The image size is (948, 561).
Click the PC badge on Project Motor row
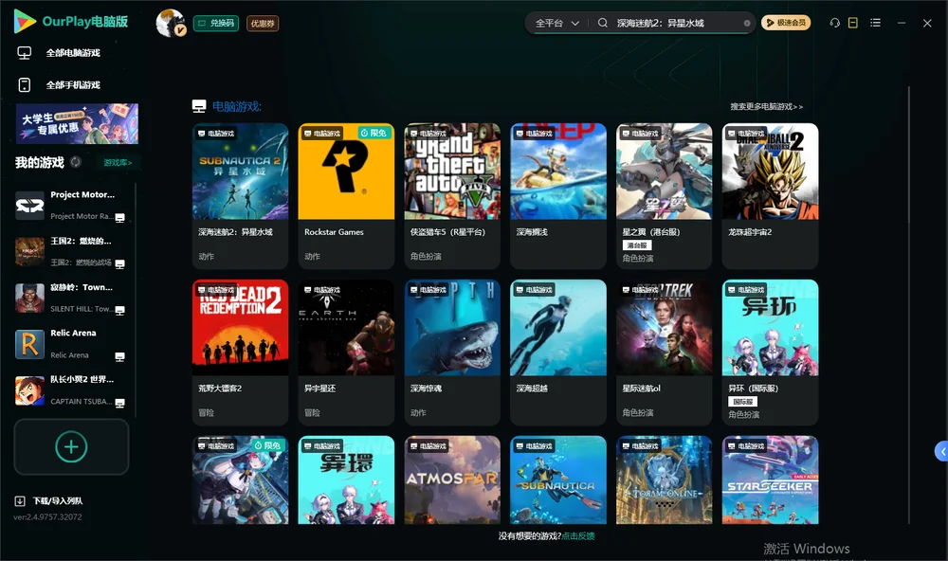click(x=119, y=218)
